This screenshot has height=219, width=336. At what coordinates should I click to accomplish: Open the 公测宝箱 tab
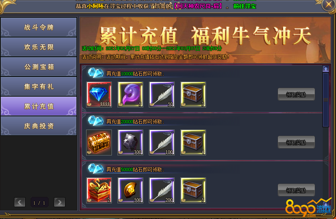click(39, 67)
